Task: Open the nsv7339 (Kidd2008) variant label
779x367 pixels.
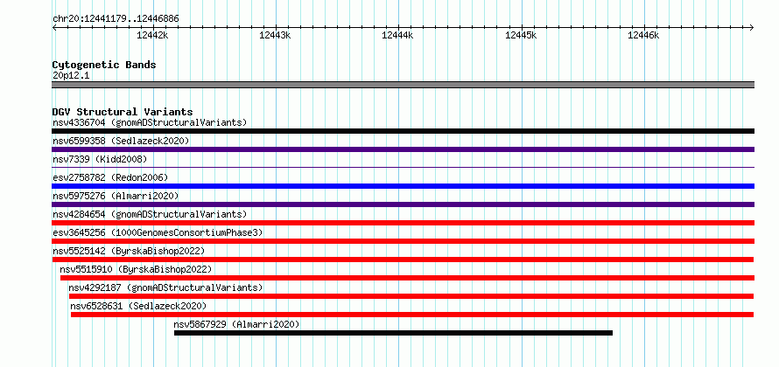Action: point(100,159)
